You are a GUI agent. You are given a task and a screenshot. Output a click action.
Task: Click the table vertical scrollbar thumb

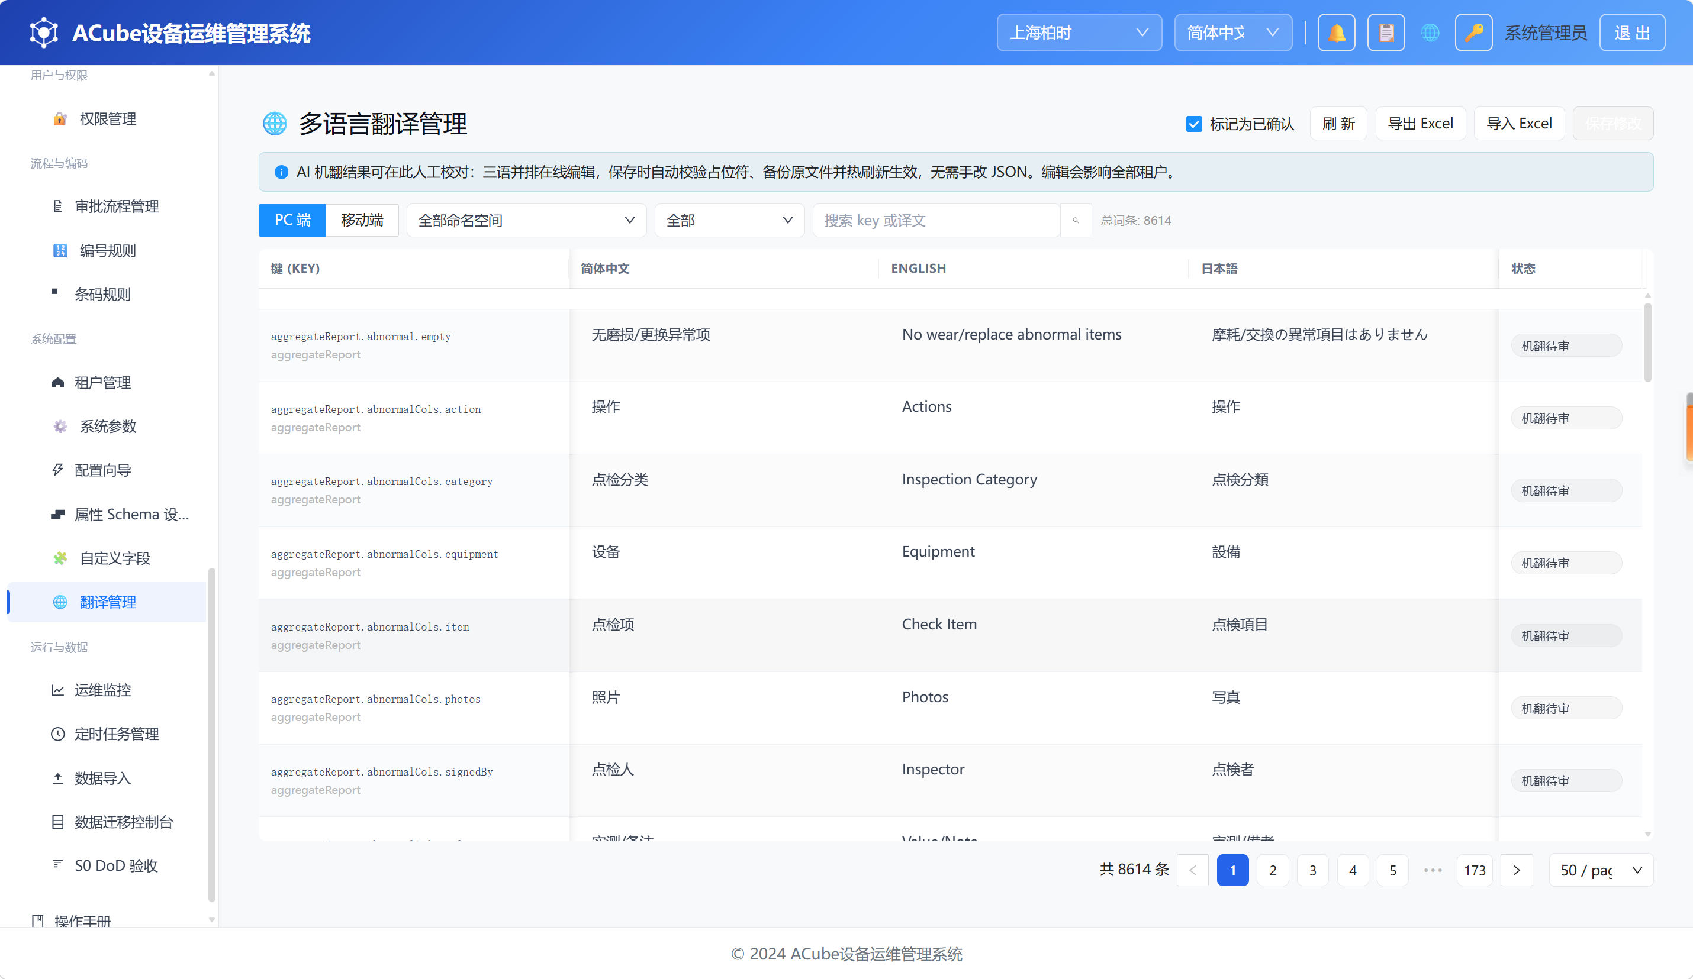pyautogui.click(x=1647, y=343)
